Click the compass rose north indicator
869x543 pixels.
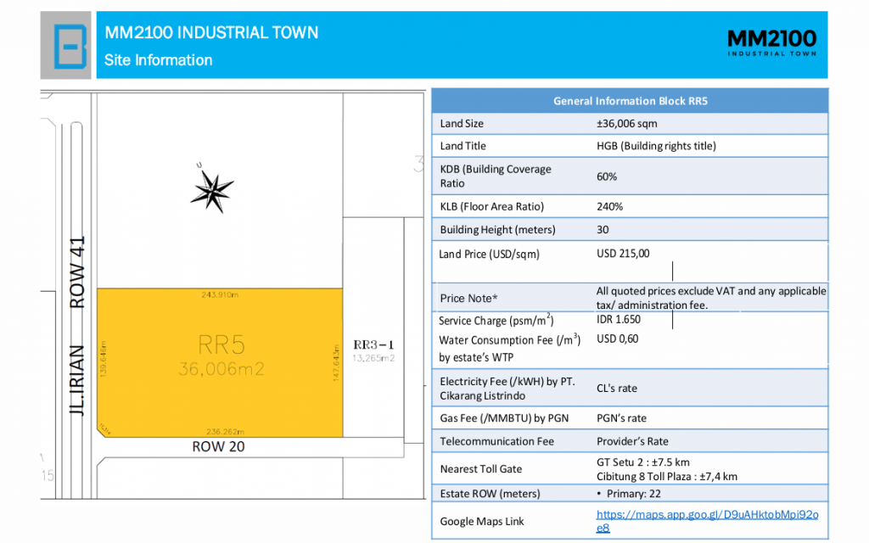pos(211,191)
